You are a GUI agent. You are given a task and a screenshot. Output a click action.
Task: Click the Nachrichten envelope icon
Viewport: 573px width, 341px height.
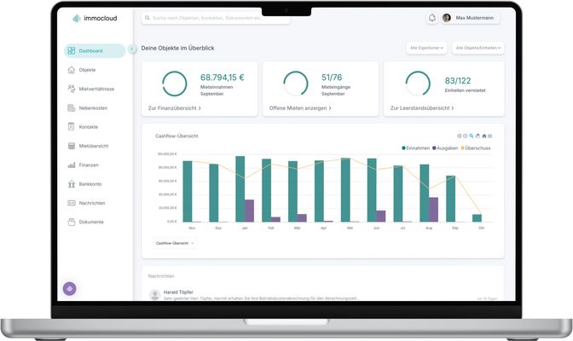coord(72,203)
